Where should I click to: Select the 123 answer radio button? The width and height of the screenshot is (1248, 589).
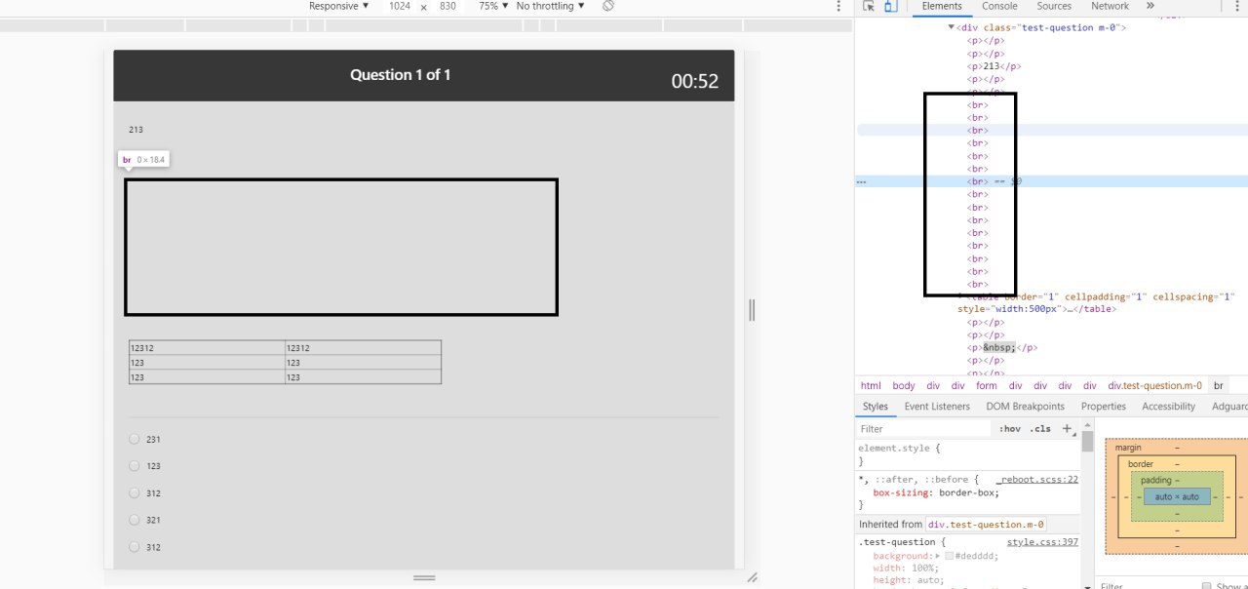pos(135,466)
